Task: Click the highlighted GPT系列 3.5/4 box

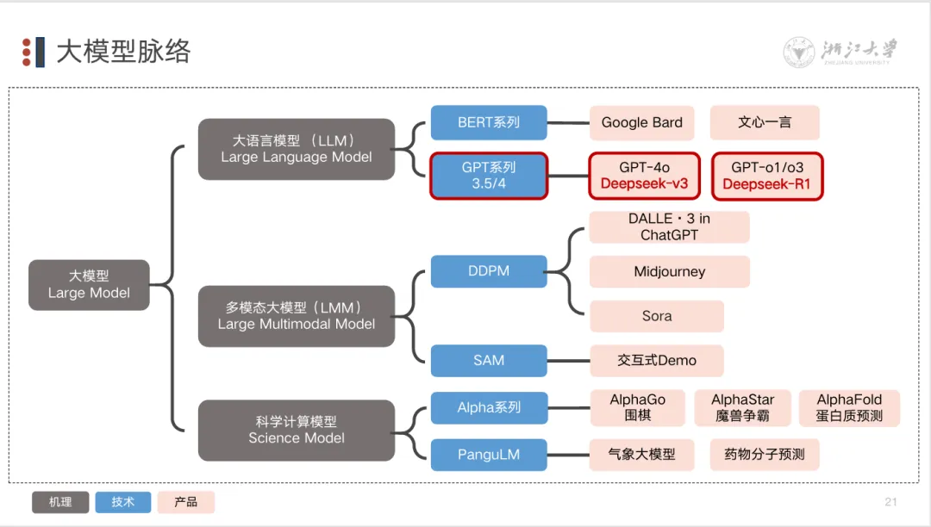Action: 489,176
